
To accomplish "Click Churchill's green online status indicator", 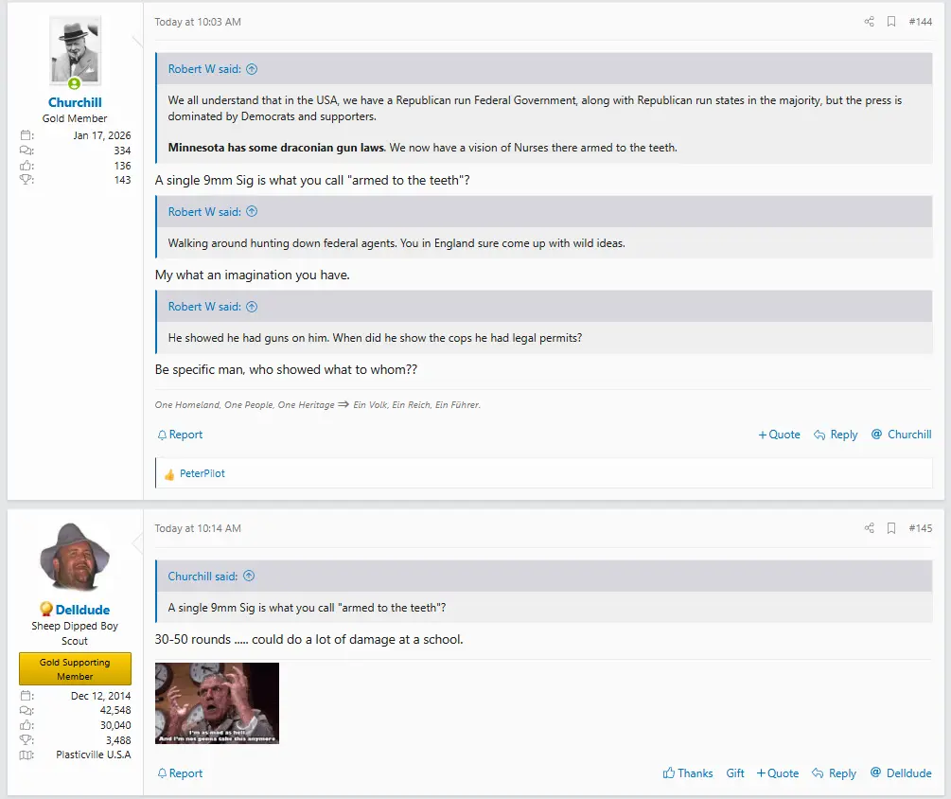I will [74, 83].
